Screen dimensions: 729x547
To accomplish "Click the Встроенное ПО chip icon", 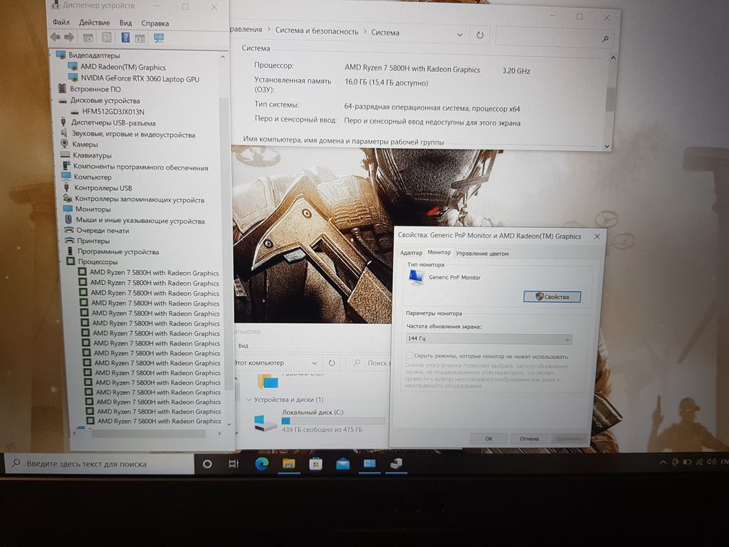I will [x=63, y=88].
